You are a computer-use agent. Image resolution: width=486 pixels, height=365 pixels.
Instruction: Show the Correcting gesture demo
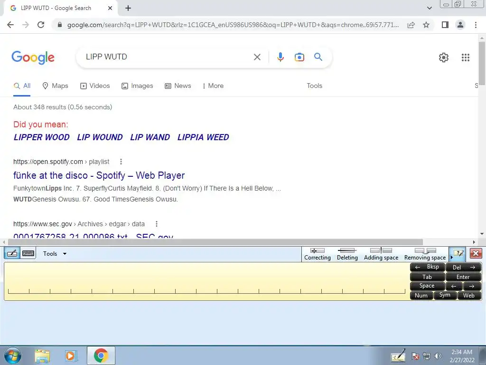tap(318, 254)
